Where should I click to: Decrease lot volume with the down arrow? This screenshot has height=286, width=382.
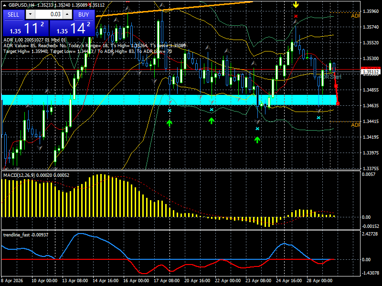(x=30, y=14)
